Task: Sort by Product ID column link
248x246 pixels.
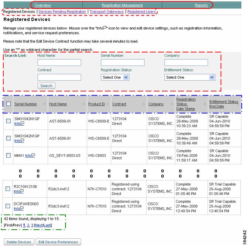Action: pyautogui.click(x=97, y=104)
